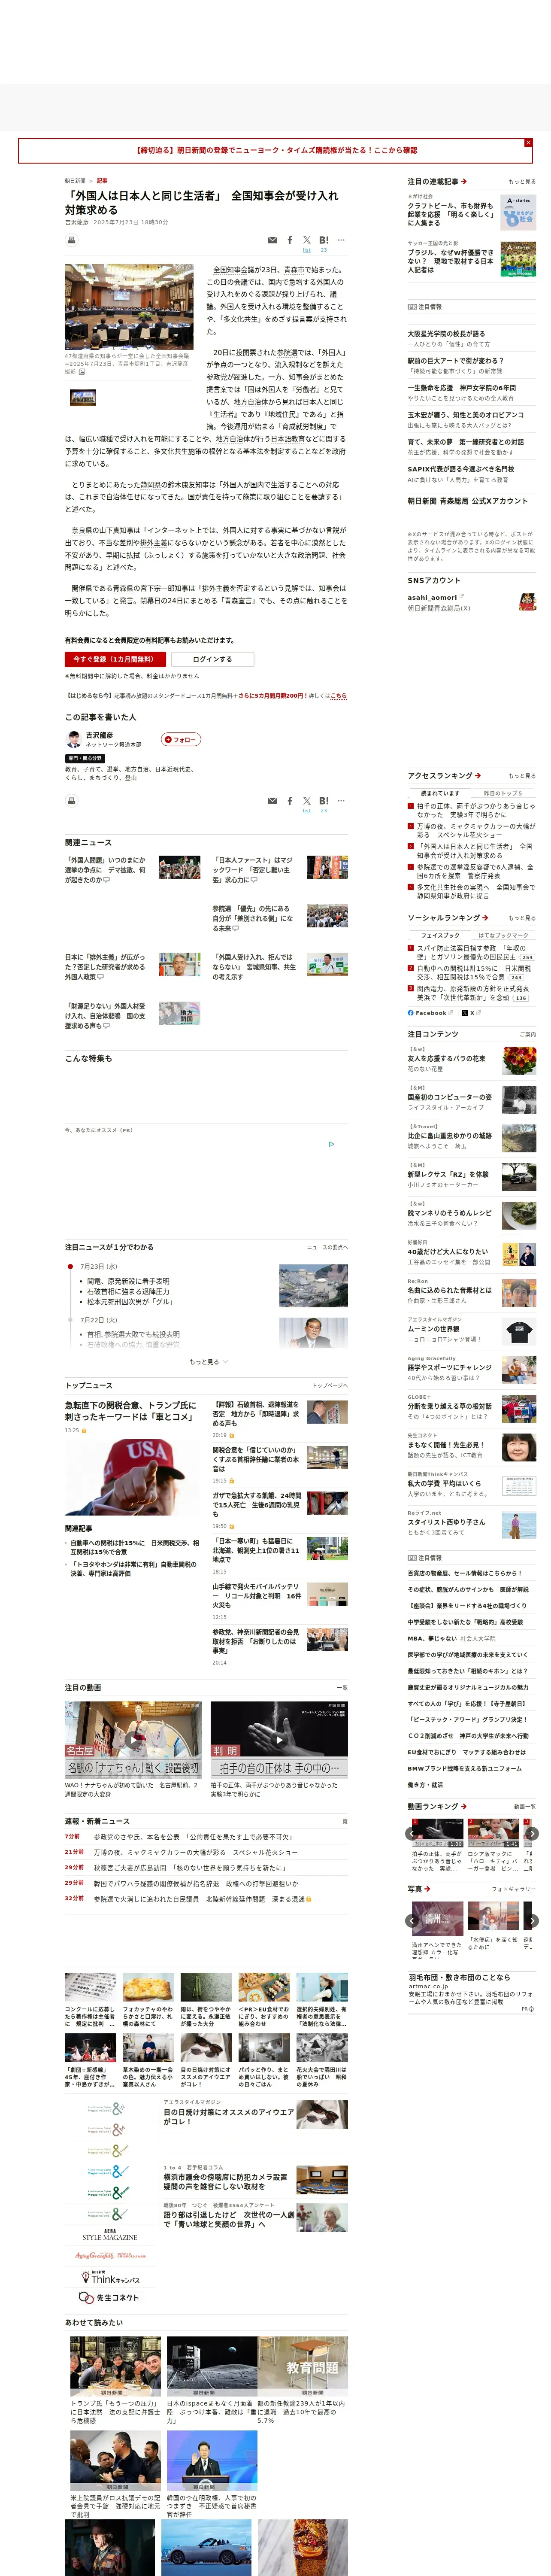Viewport: 551px width, 2576px height.
Task: Red arrow next to アクセスランキング
Action: click(x=478, y=775)
